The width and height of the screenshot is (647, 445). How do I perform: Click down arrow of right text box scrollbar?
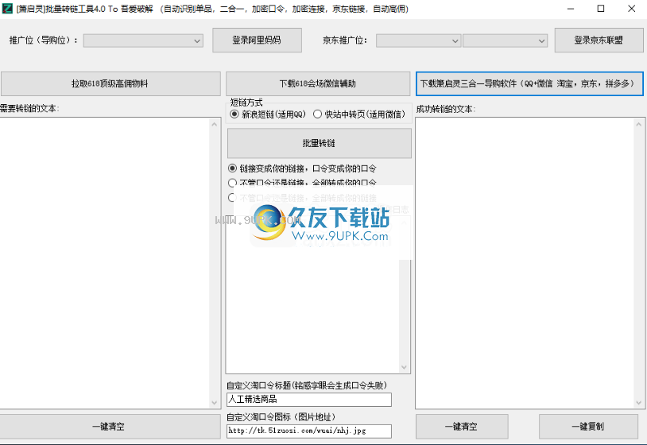point(639,403)
